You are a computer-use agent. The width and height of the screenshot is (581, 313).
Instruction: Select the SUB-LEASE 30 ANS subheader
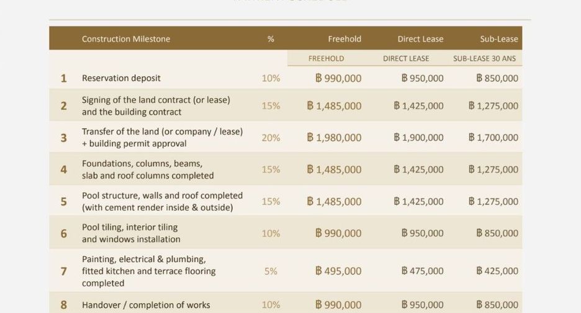(484, 58)
